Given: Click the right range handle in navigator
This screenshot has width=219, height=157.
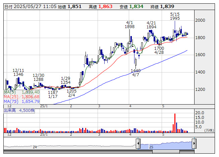Looking at the screenshot, I should (x=194, y=144).
